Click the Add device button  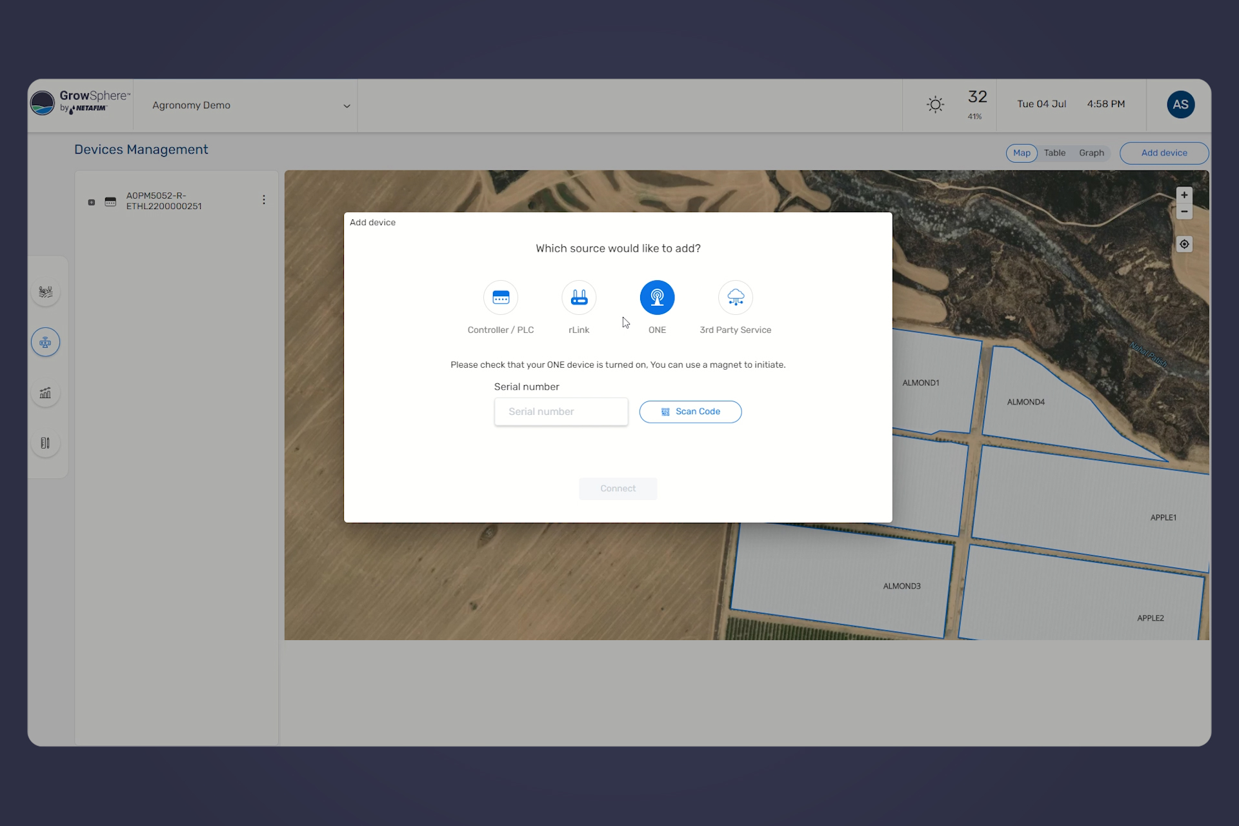tap(1163, 153)
